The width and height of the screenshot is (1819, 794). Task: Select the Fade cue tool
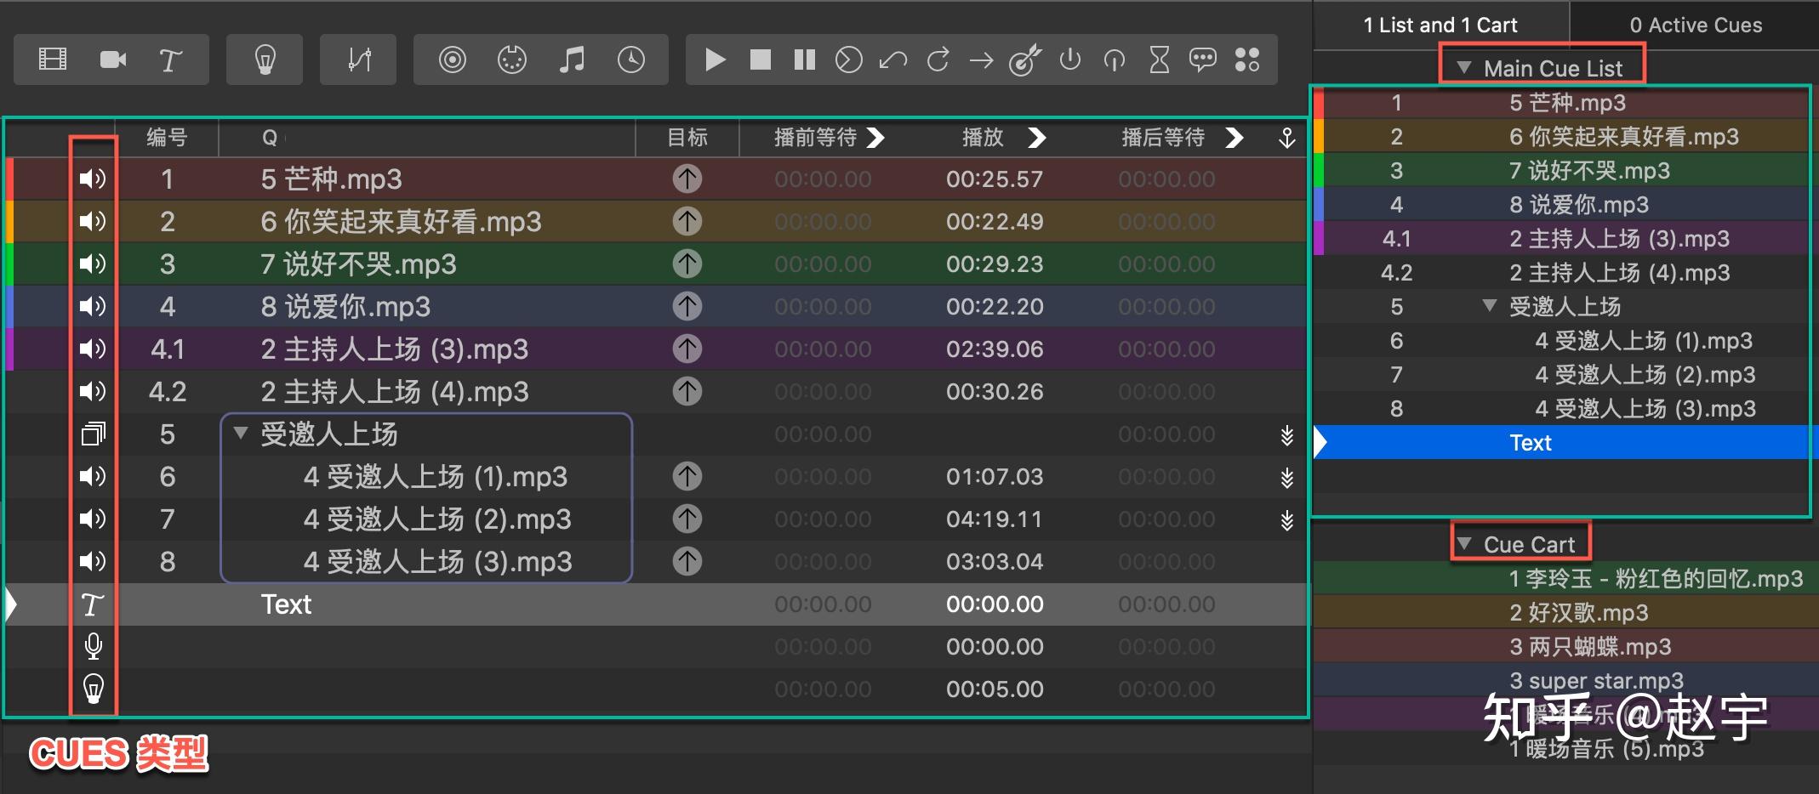click(x=357, y=60)
